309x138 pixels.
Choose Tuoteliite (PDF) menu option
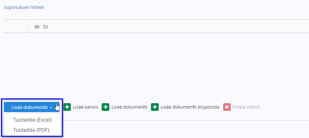tap(31, 130)
